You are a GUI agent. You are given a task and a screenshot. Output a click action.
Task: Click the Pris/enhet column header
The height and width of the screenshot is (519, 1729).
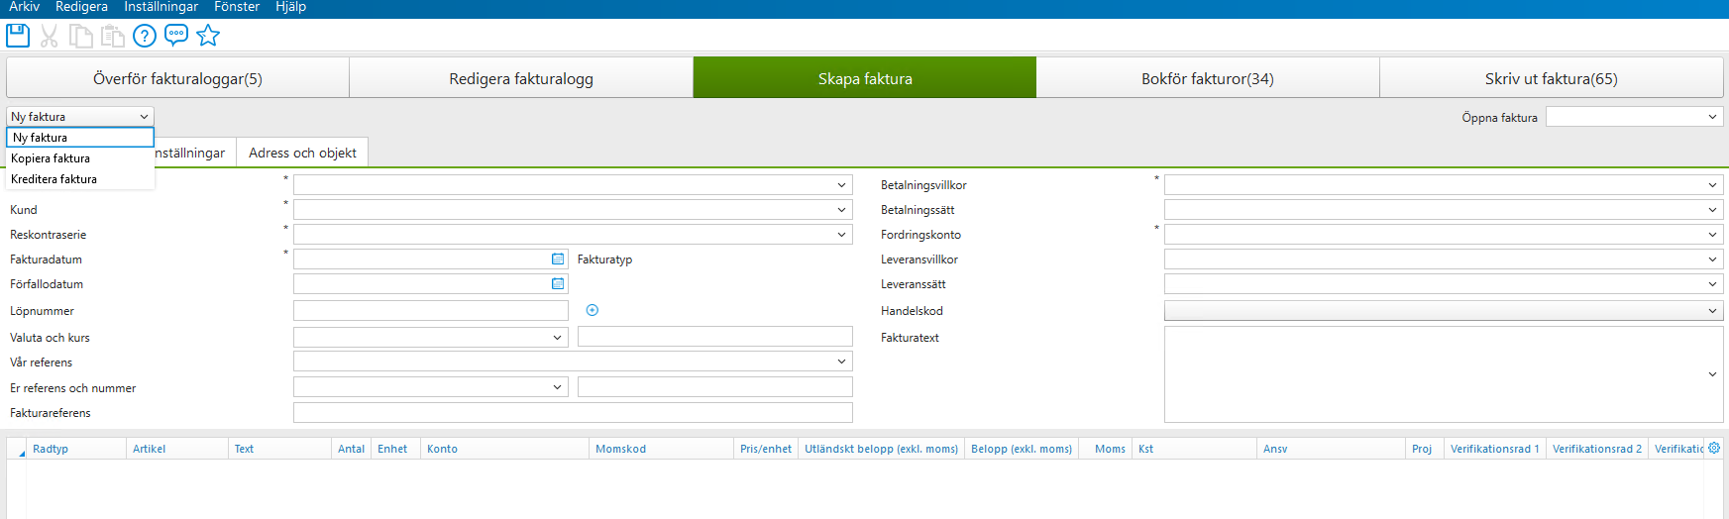[766, 449]
